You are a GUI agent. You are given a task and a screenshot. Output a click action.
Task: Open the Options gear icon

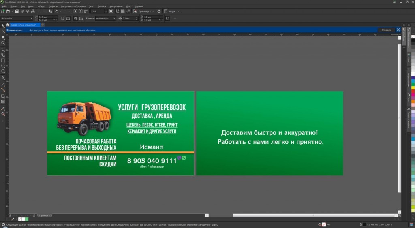tap(159, 11)
